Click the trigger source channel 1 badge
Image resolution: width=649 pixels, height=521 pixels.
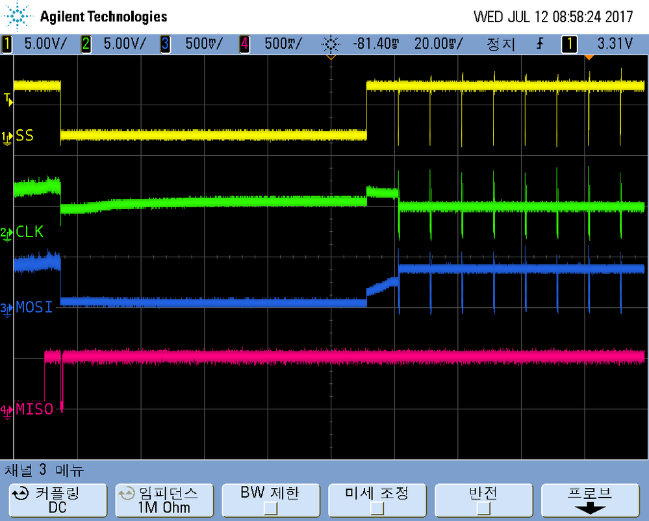tap(569, 44)
